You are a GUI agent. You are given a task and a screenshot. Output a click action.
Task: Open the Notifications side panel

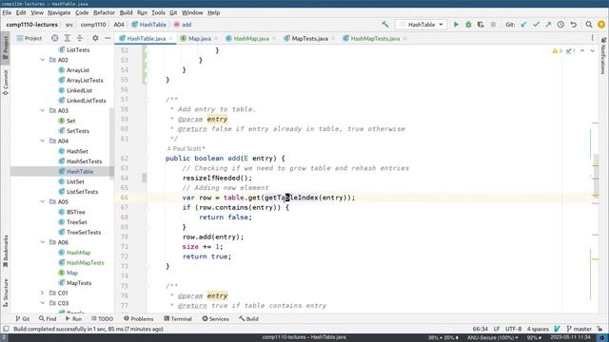(603, 55)
